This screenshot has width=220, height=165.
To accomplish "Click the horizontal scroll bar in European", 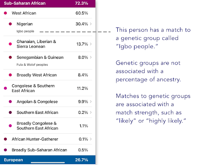I will coord(48,162).
